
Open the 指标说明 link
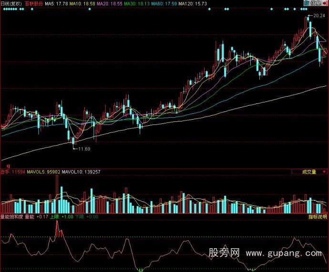click(x=318, y=217)
